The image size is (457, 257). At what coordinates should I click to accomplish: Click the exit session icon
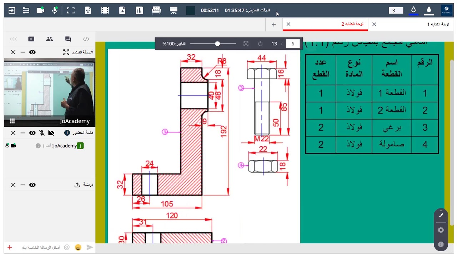(x=12, y=10)
